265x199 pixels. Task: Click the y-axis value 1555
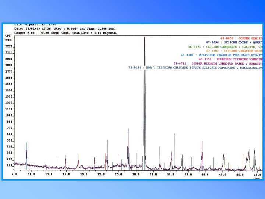click(9, 84)
